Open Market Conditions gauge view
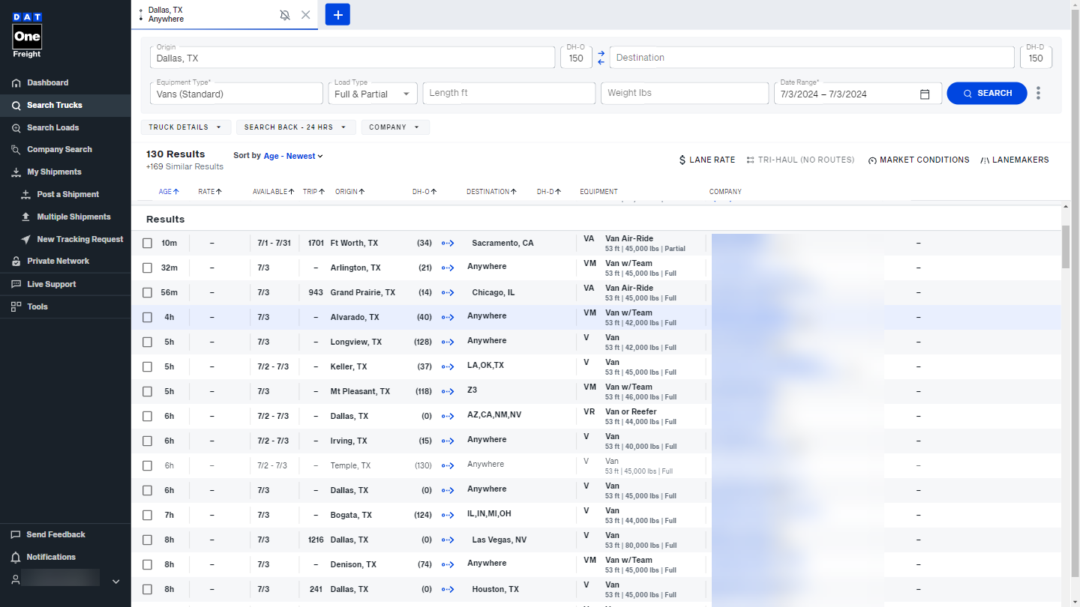Viewport: 1080px width, 607px height. (x=918, y=160)
